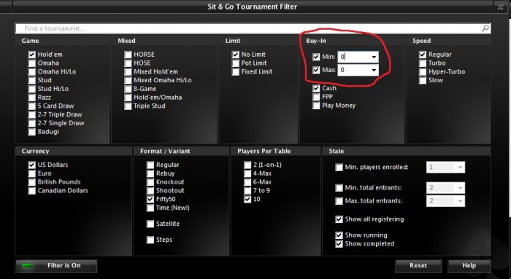
Task: Check the Fixed Limit box
Action: 235,71
